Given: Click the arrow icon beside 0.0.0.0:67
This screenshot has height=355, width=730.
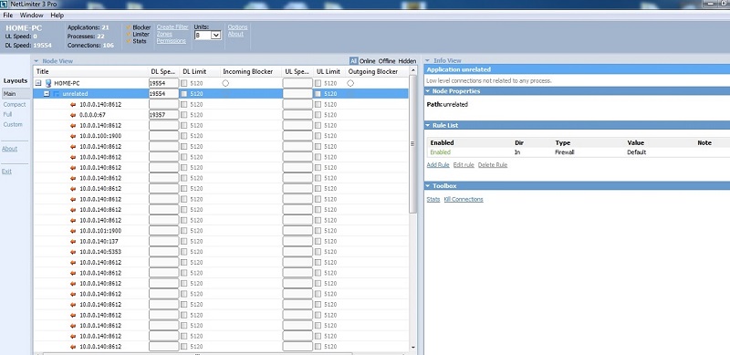Looking at the screenshot, I should (73, 115).
